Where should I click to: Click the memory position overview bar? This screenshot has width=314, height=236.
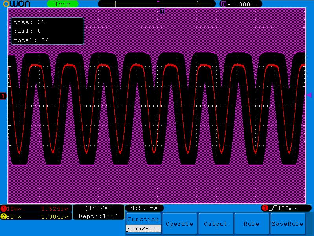(157, 4)
